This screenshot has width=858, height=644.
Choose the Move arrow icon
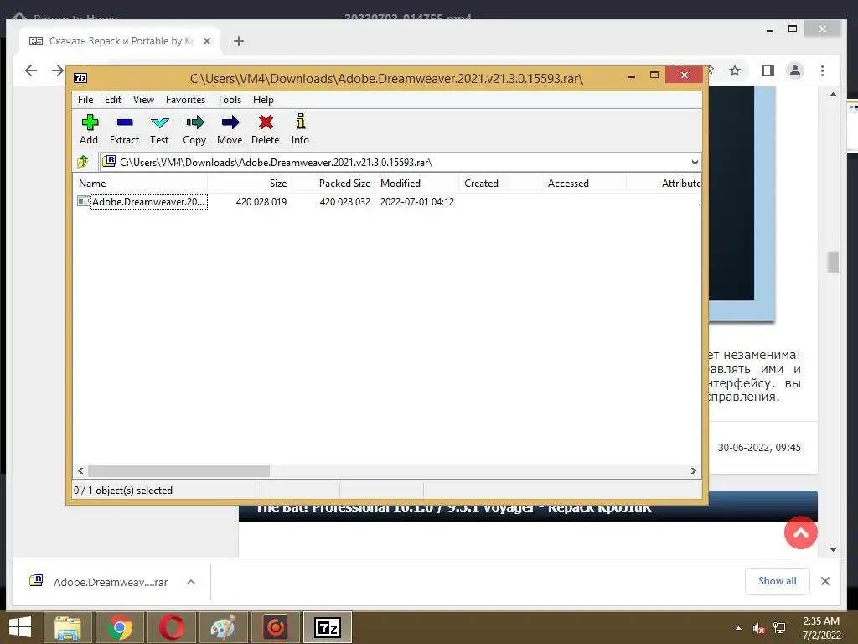[230, 122]
